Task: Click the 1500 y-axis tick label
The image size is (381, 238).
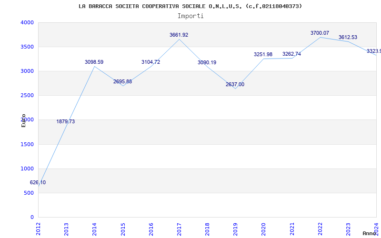Action: (27, 145)
